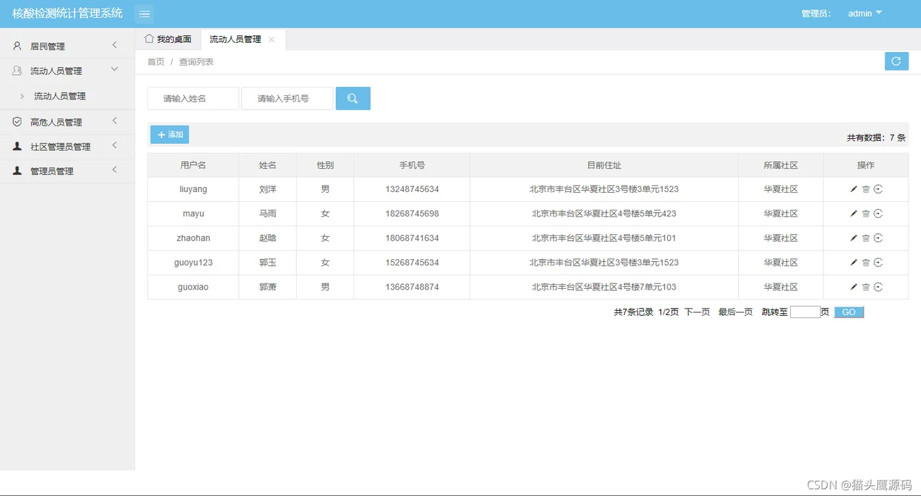Viewport: 921px width, 496px height.
Task: Select the username cell guoyu123
Action: pos(193,262)
